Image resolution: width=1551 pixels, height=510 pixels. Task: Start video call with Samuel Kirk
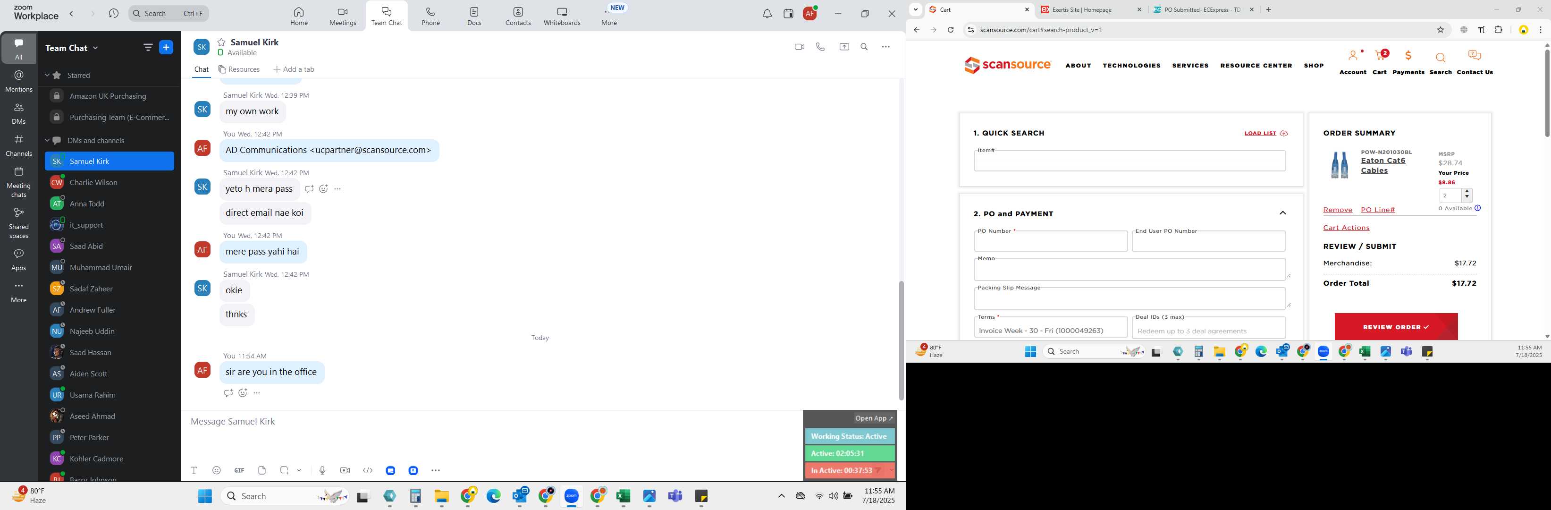800,47
